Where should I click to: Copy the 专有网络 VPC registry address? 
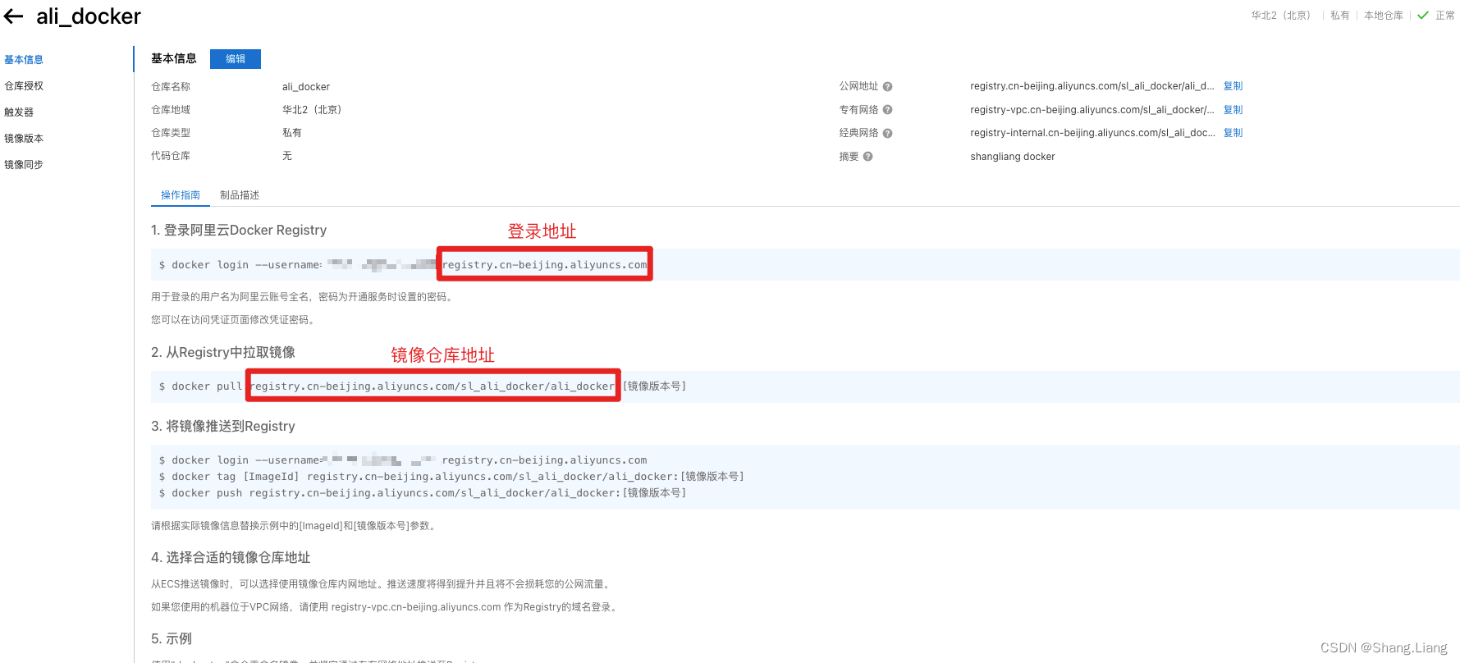click(x=1233, y=110)
